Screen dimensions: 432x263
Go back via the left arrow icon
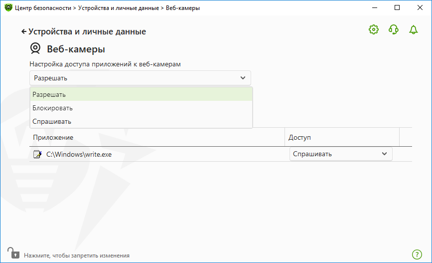(24, 32)
